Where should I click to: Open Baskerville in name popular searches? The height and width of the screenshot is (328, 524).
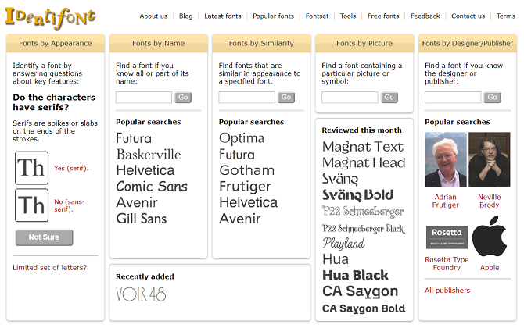[x=149, y=155]
